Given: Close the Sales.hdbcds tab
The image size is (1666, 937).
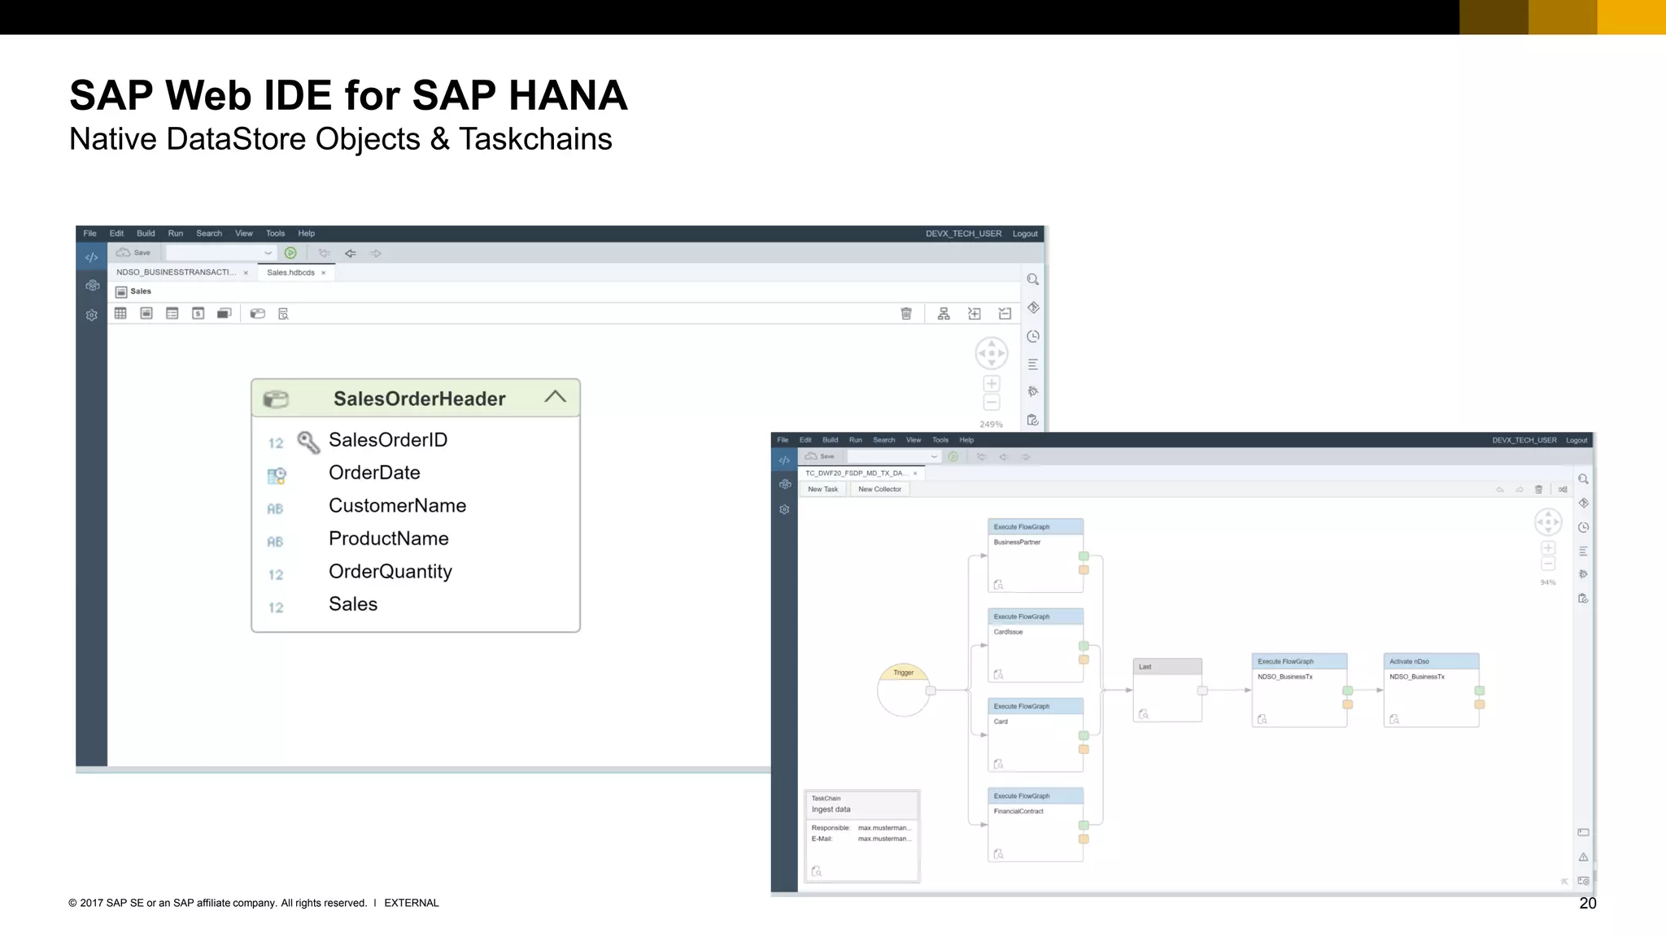Looking at the screenshot, I should (324, 273).
